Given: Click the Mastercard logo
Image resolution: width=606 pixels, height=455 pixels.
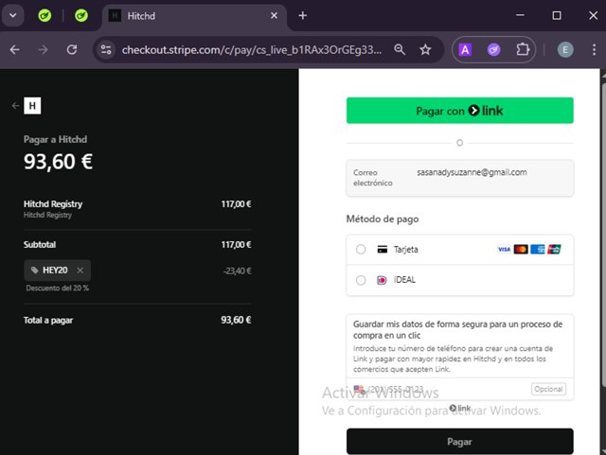Looking at the screenshot, I should pyautogui.click(x=521, y=250).
